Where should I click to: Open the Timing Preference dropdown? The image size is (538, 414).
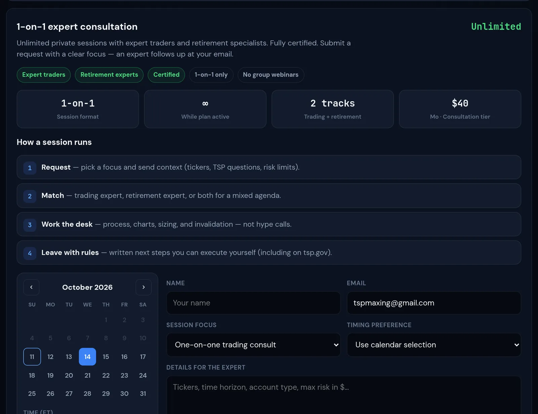[x=434, y=345]
